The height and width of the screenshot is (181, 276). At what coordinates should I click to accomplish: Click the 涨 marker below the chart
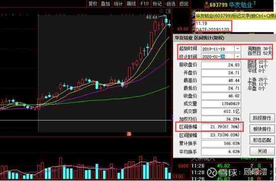point(129,134)
